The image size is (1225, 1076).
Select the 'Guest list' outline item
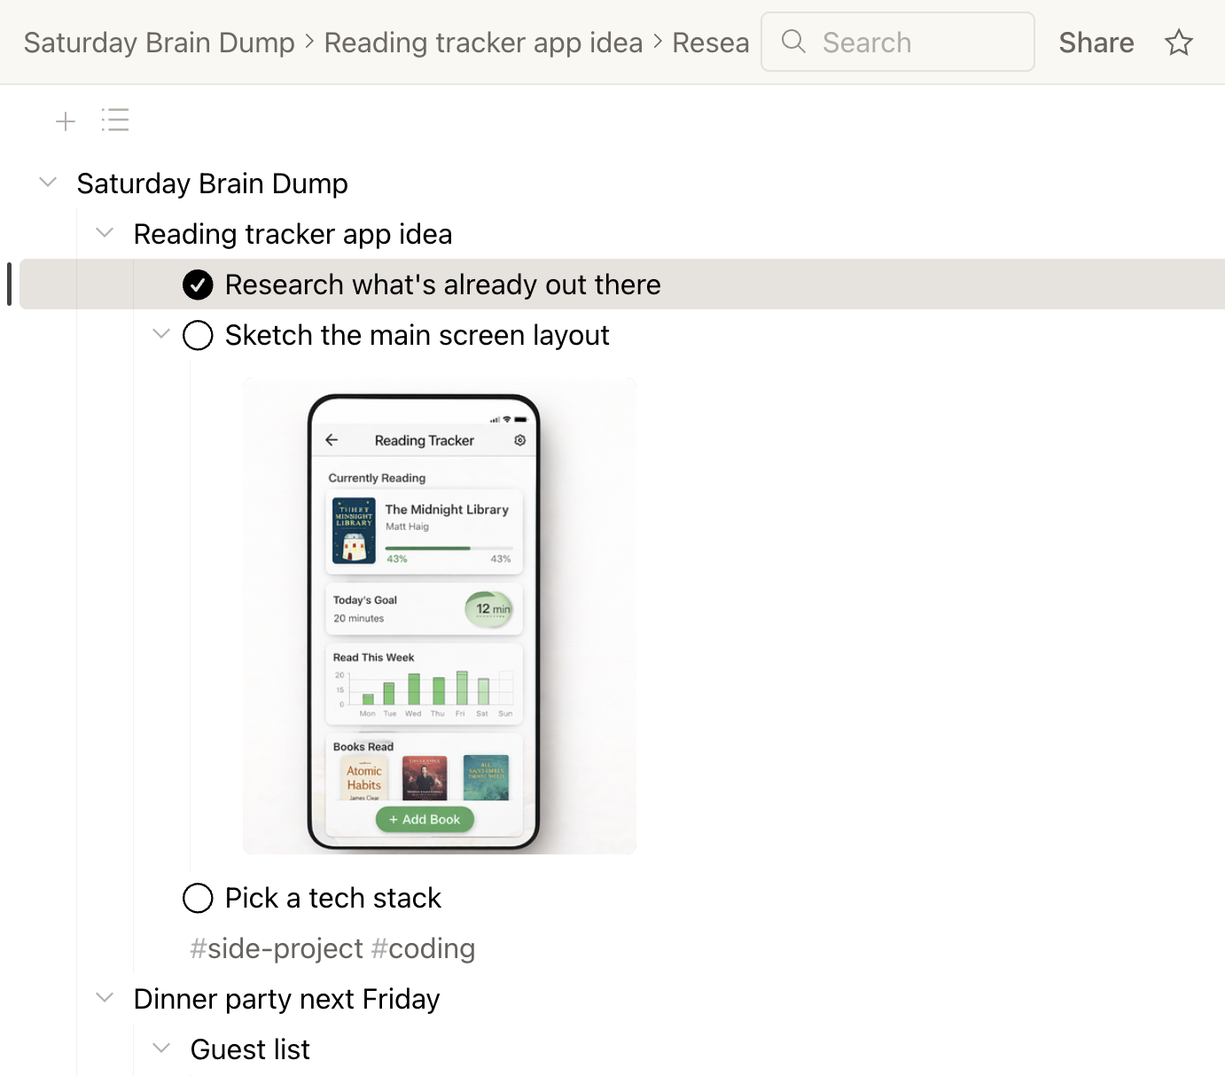pyautogui.click(x=250, y=1049)
